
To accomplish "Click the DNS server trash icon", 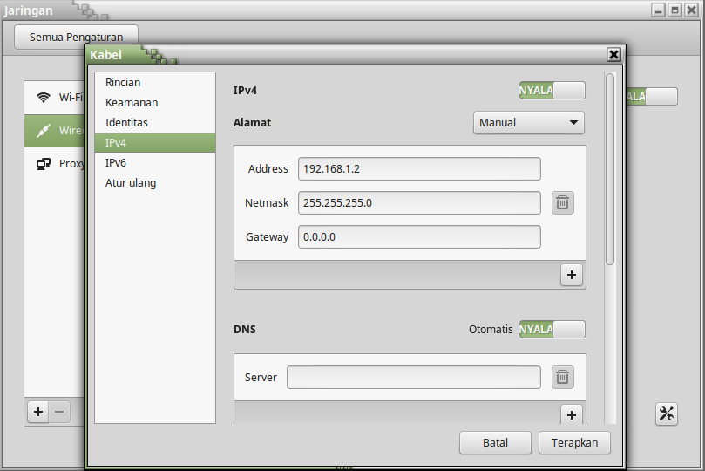I will click(x=563, y=377).
